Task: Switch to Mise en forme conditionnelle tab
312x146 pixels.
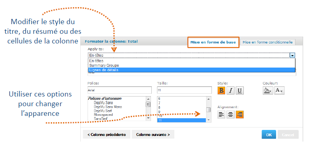Action: 268,42
